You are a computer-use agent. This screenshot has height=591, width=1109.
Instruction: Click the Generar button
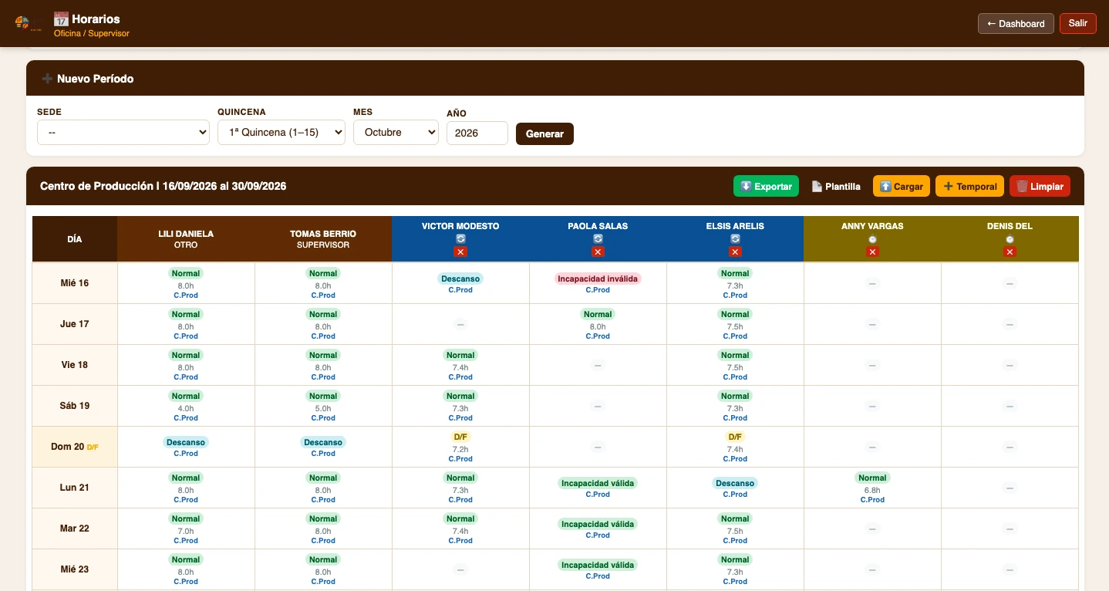point(544,133)
